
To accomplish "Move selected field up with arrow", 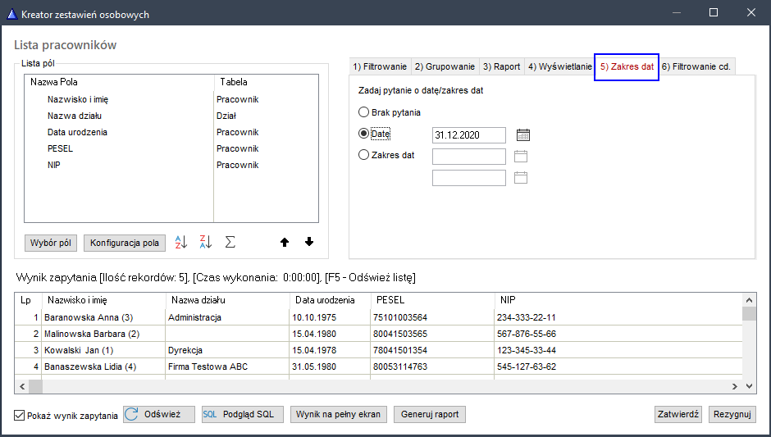I will [x=285, y=243].
